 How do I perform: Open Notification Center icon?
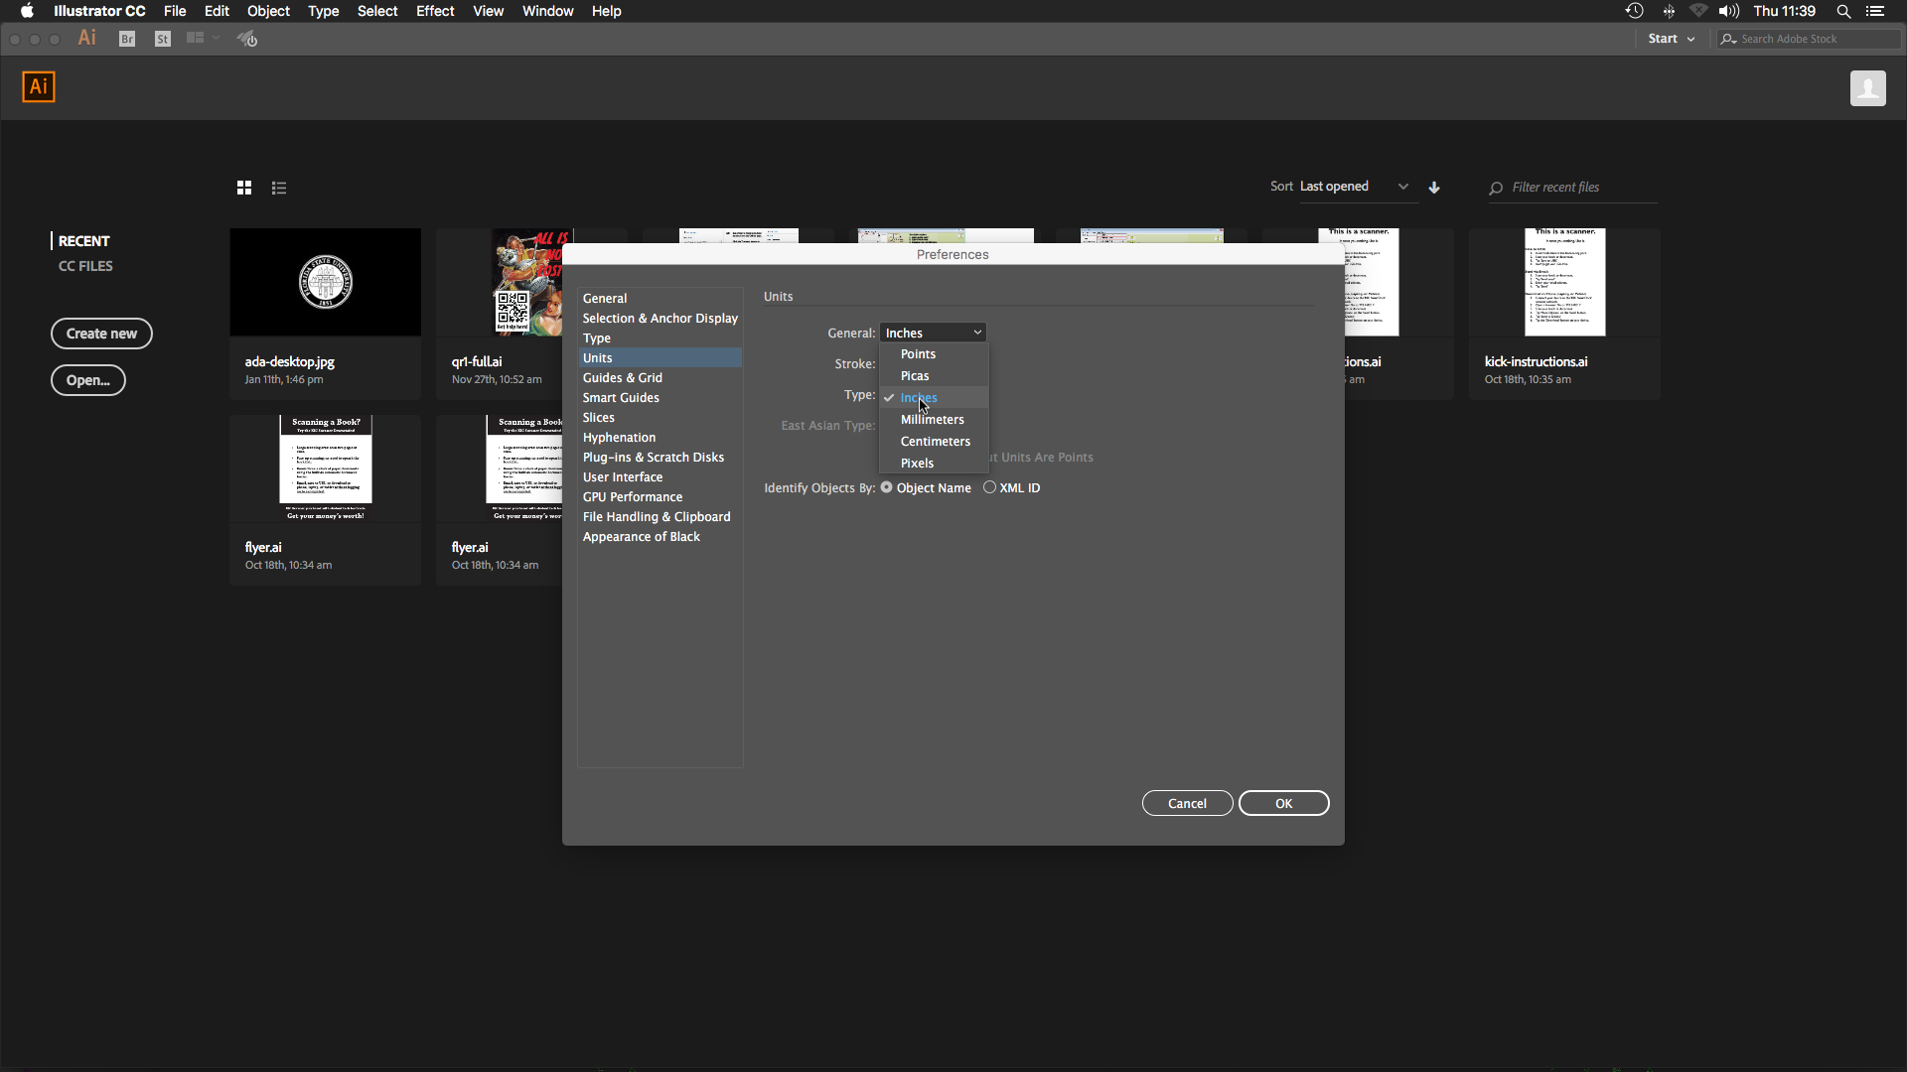pyautogui.click(x=1875, y=11)
